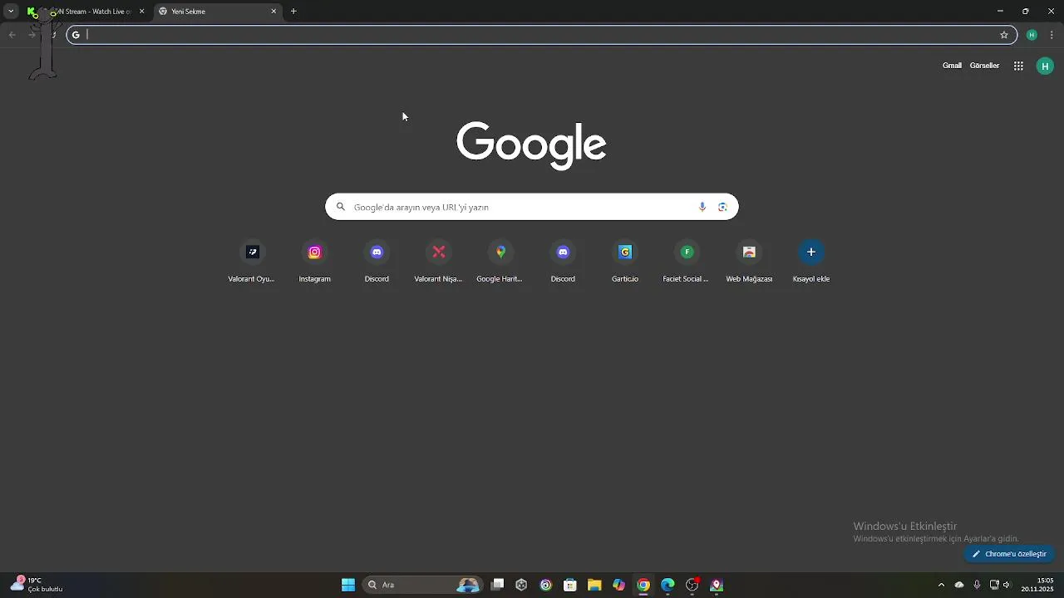Screen dimensions: 1064x598
Task: Open the OBS taskbar icon with red badge
Action: tap(692, 585)
